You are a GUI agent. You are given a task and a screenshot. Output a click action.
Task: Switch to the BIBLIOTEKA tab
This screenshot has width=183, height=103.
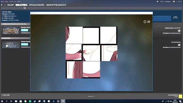[x=21, y=5]
